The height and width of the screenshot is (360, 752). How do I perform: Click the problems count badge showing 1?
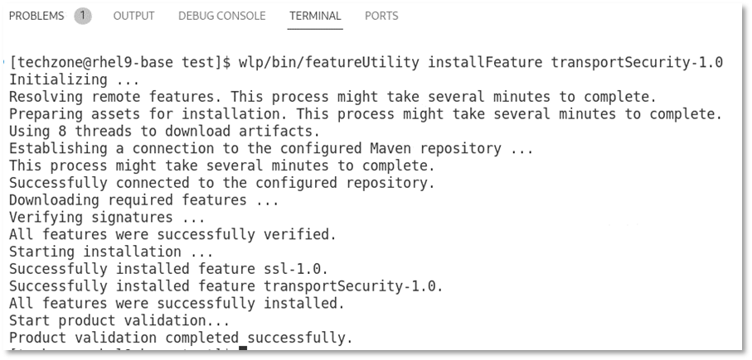[x=83, y=16]
